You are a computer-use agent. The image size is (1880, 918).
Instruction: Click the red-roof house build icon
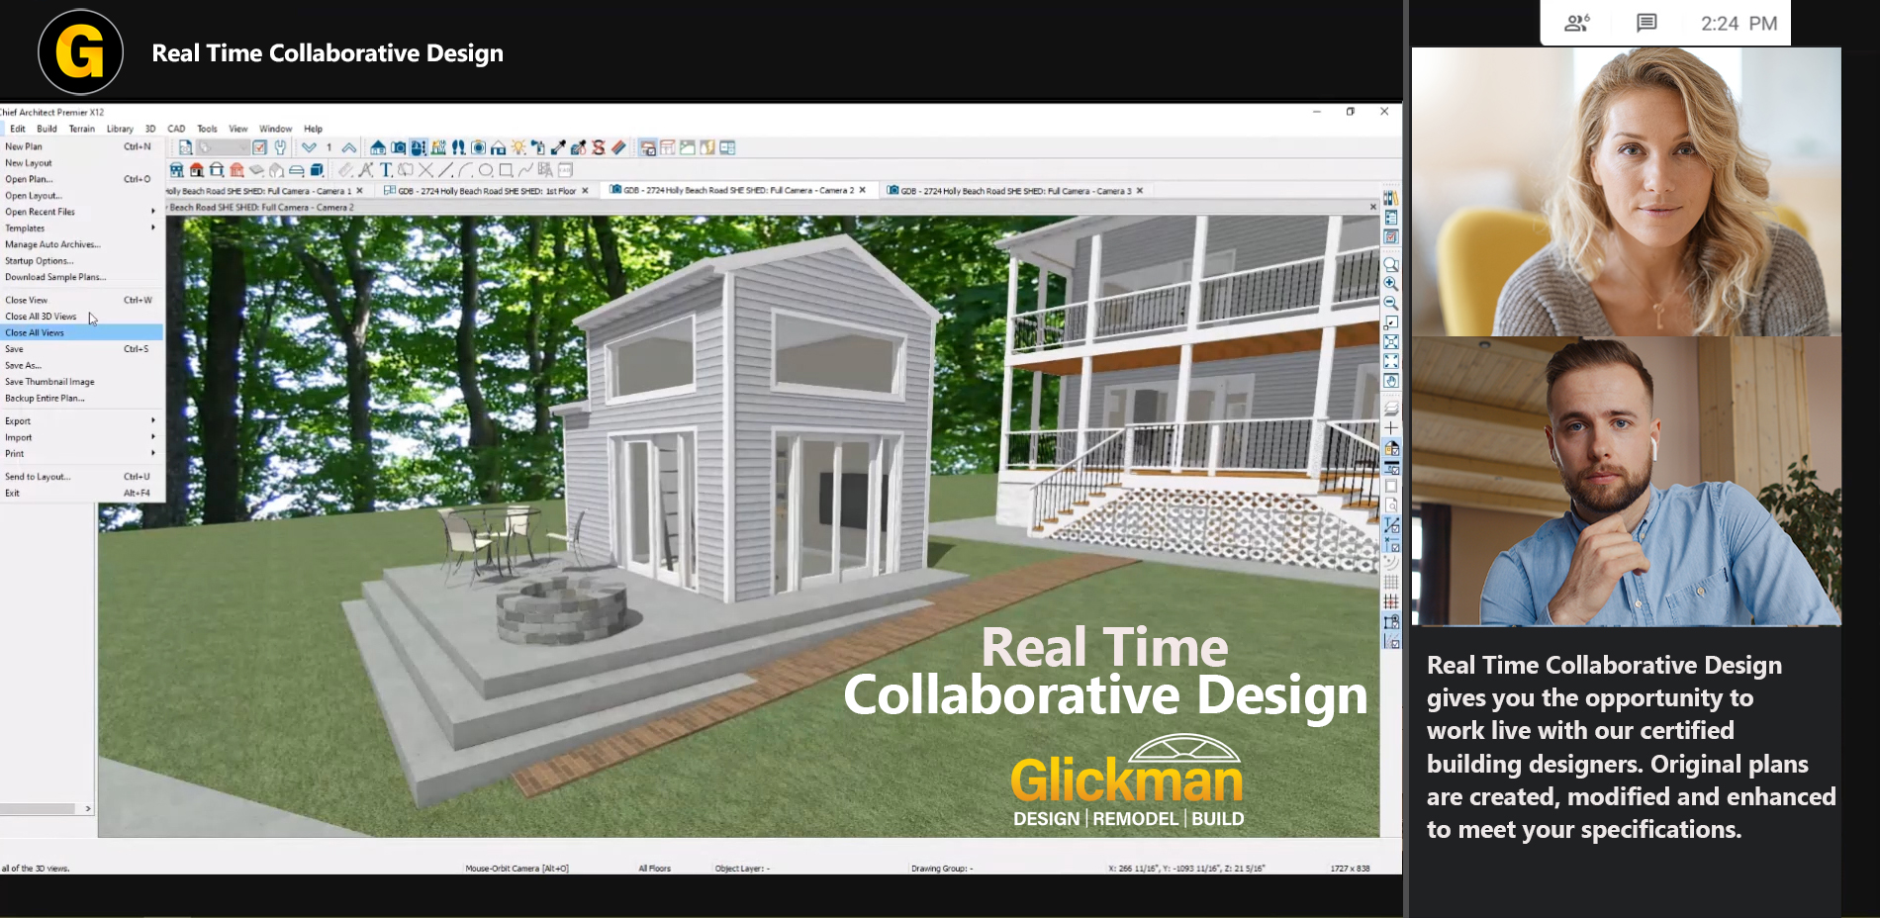point(196,169)
